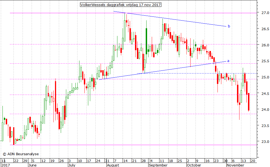Click date label 21 on time axis

pos(134,161)
